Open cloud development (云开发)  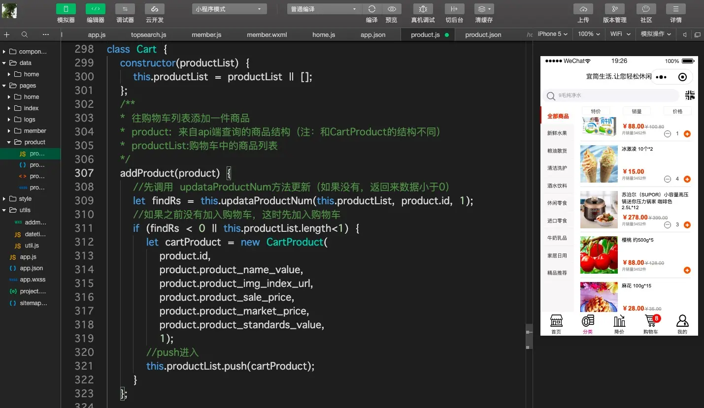[x=155, y=9]
